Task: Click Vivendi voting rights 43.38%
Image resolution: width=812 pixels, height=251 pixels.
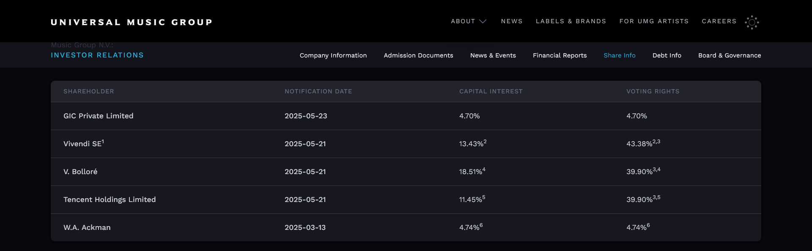Action: (643, 144)
